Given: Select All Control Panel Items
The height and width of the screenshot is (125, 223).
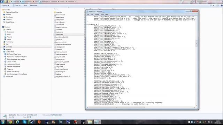Looking at the screenshot, I should (14, 54).
